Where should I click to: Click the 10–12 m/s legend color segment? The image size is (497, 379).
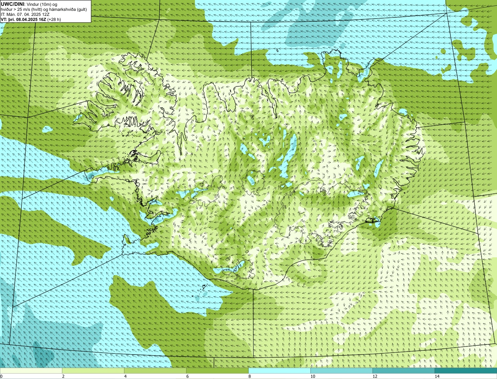[342, 371]
